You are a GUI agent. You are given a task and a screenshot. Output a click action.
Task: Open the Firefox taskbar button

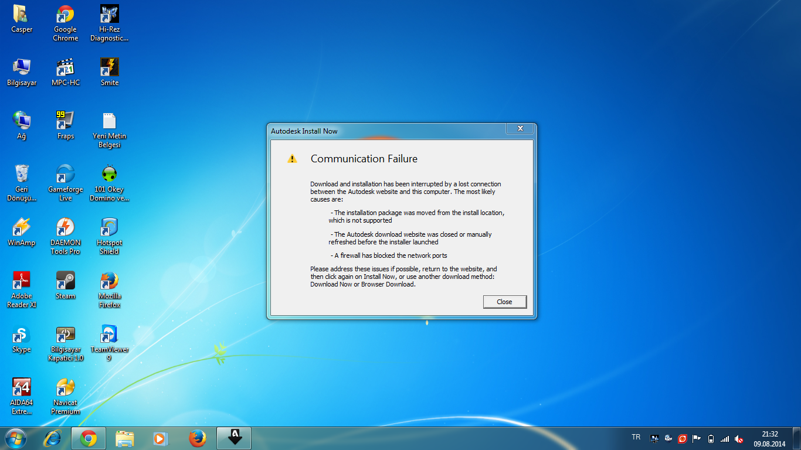[198, 438]
